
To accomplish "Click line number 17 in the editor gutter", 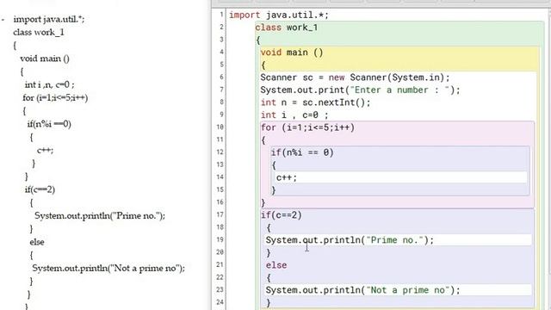I will tap(220, 214).
